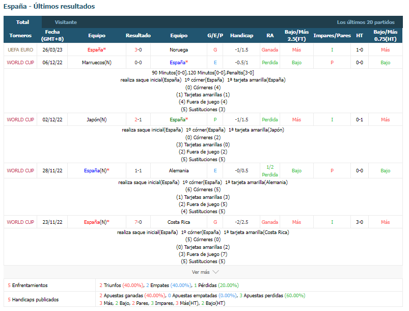Click the Impares/Pares column header
409x311 pixels.
(x=332, y=36)
